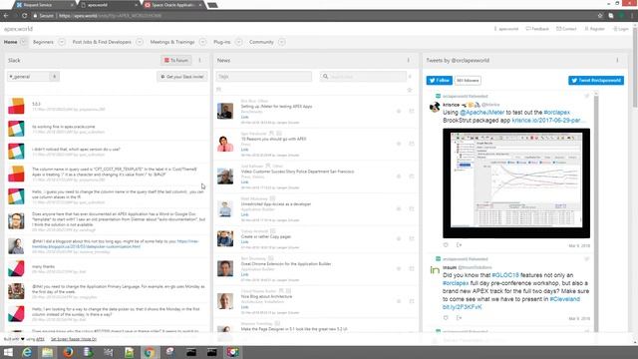Open the followers count button
Image resolution: width=638 pixels, height=359 pixels.
tap(468, 80)
